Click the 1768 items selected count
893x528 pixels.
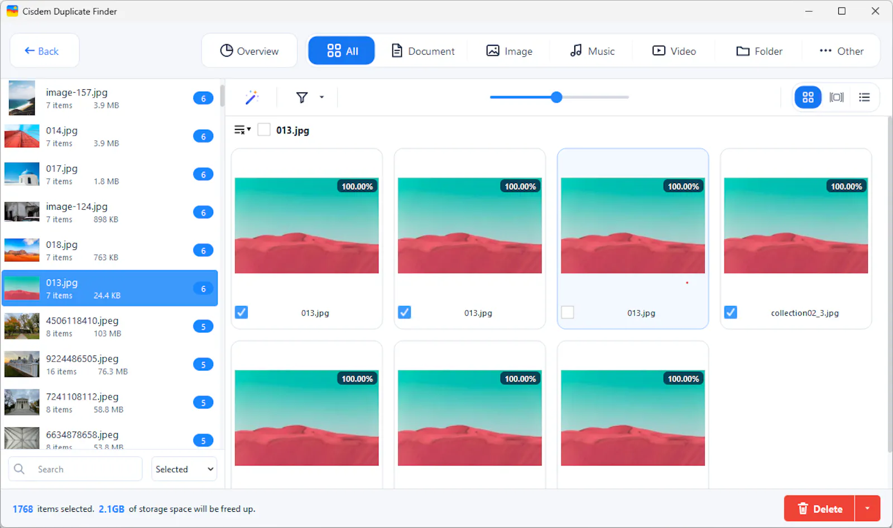coord(23,509)
